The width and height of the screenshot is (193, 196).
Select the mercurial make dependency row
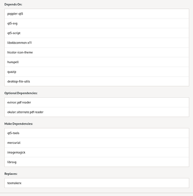(97, 143)
